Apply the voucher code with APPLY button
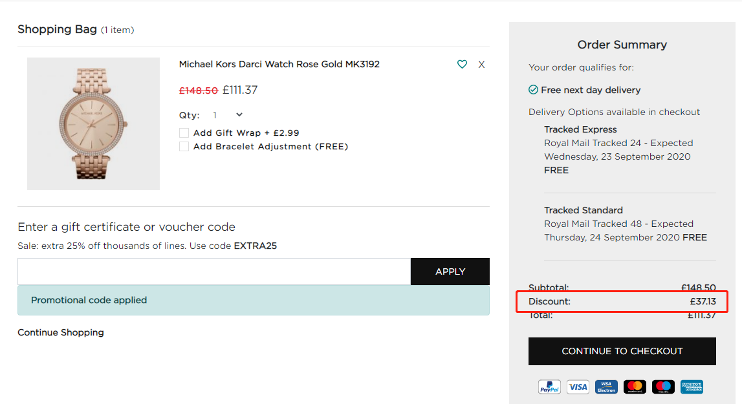 [x=450, y=271]
